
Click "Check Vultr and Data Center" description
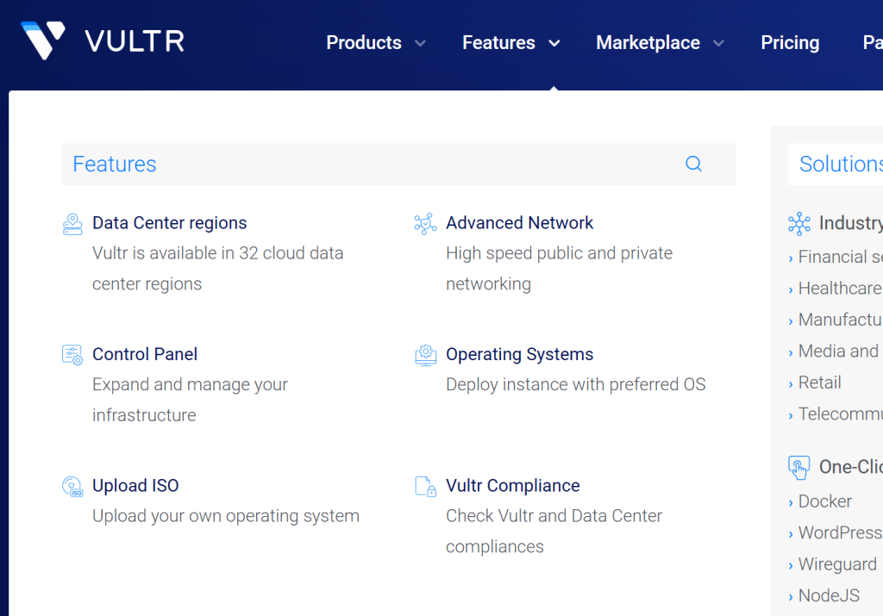[554, 516]
